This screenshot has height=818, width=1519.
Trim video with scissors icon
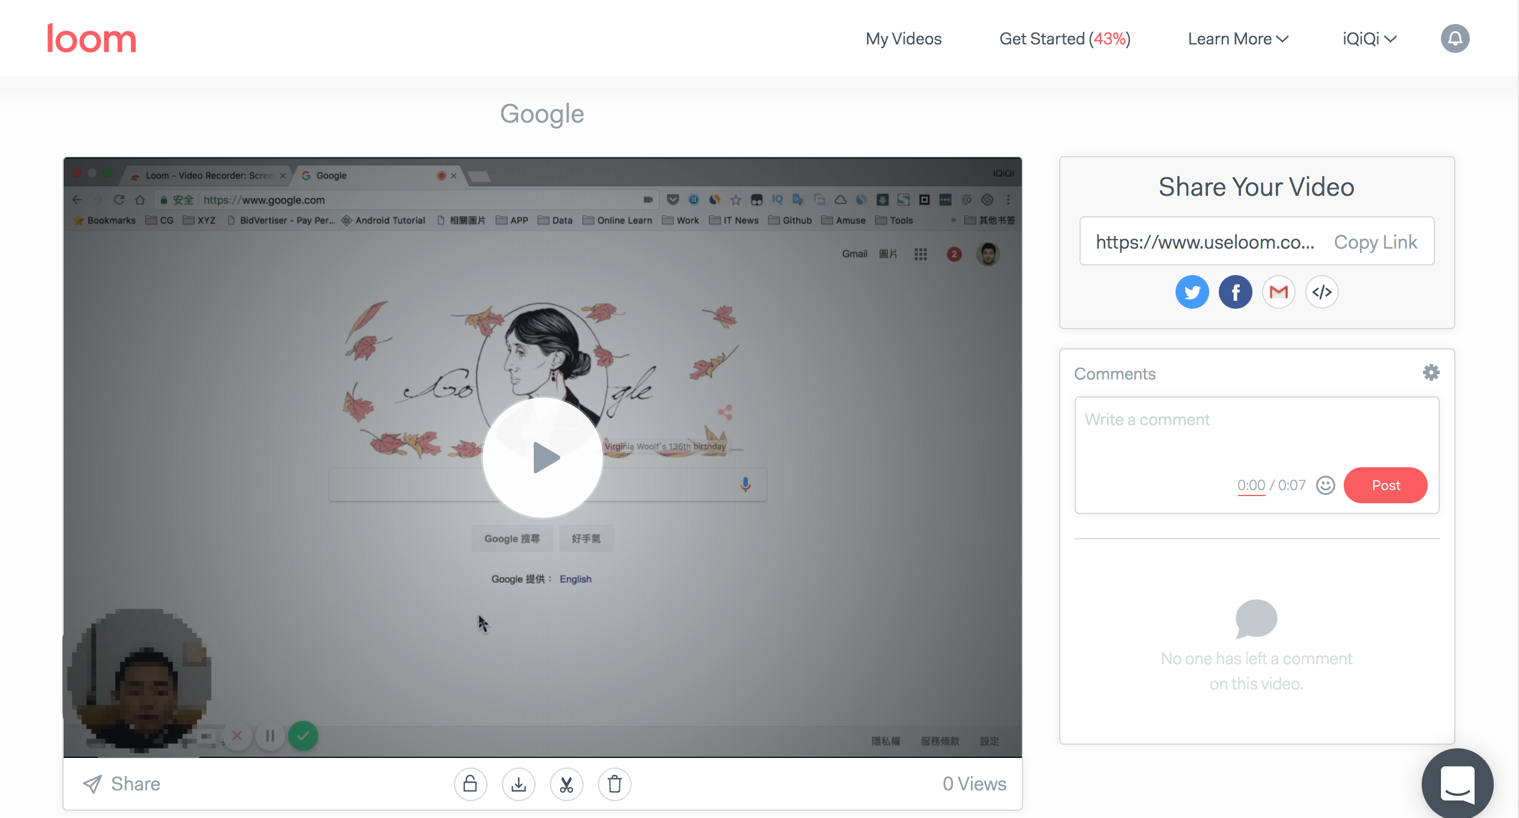click(x=566, y=784)
